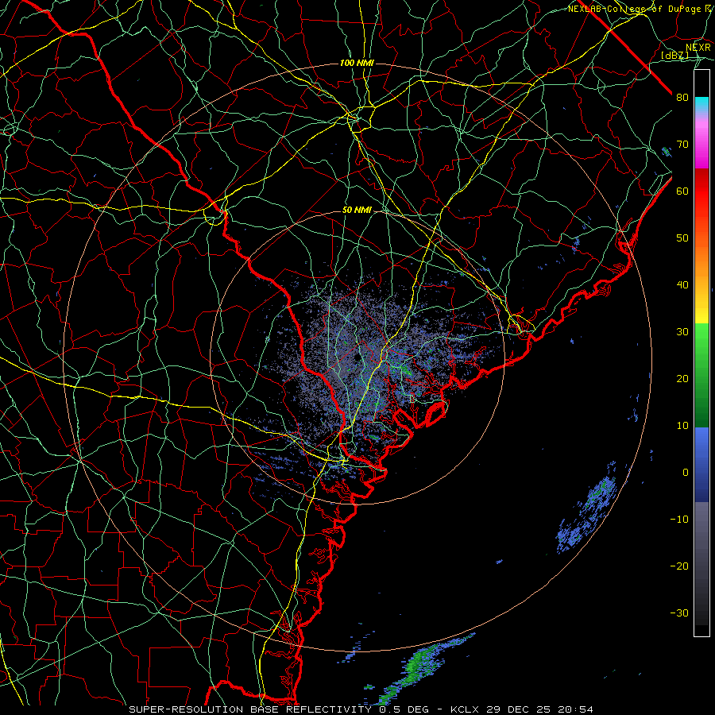Viewport: 715px width, 715px height.
Task: Click the KCLX station identifier
Action: pos(464,709)
